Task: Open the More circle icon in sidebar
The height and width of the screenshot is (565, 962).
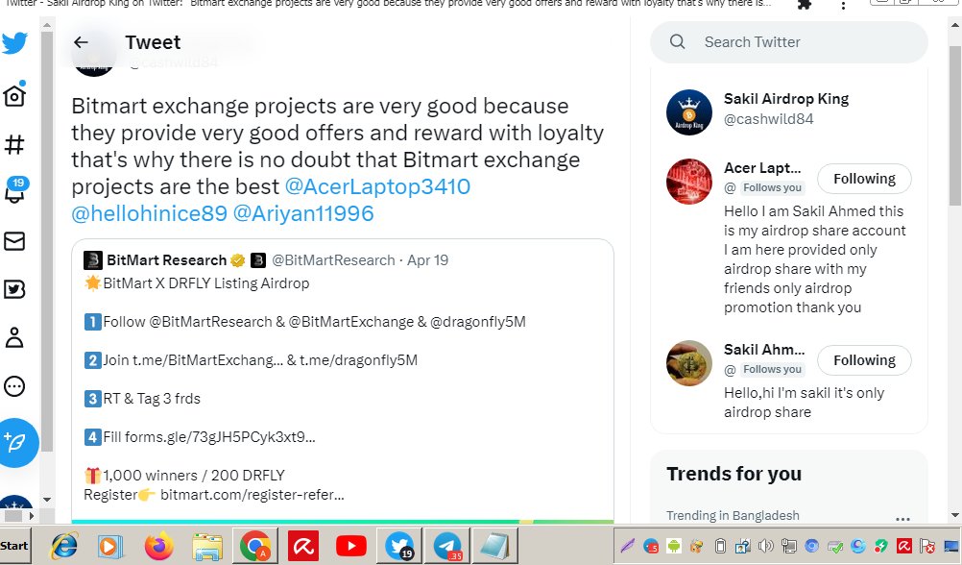Action: pos(14,386)
